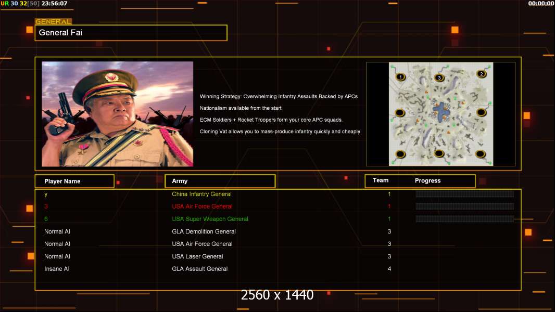Select green player name 6
Image resolution: width=555 pixels, height=312 pixels.
46,219
